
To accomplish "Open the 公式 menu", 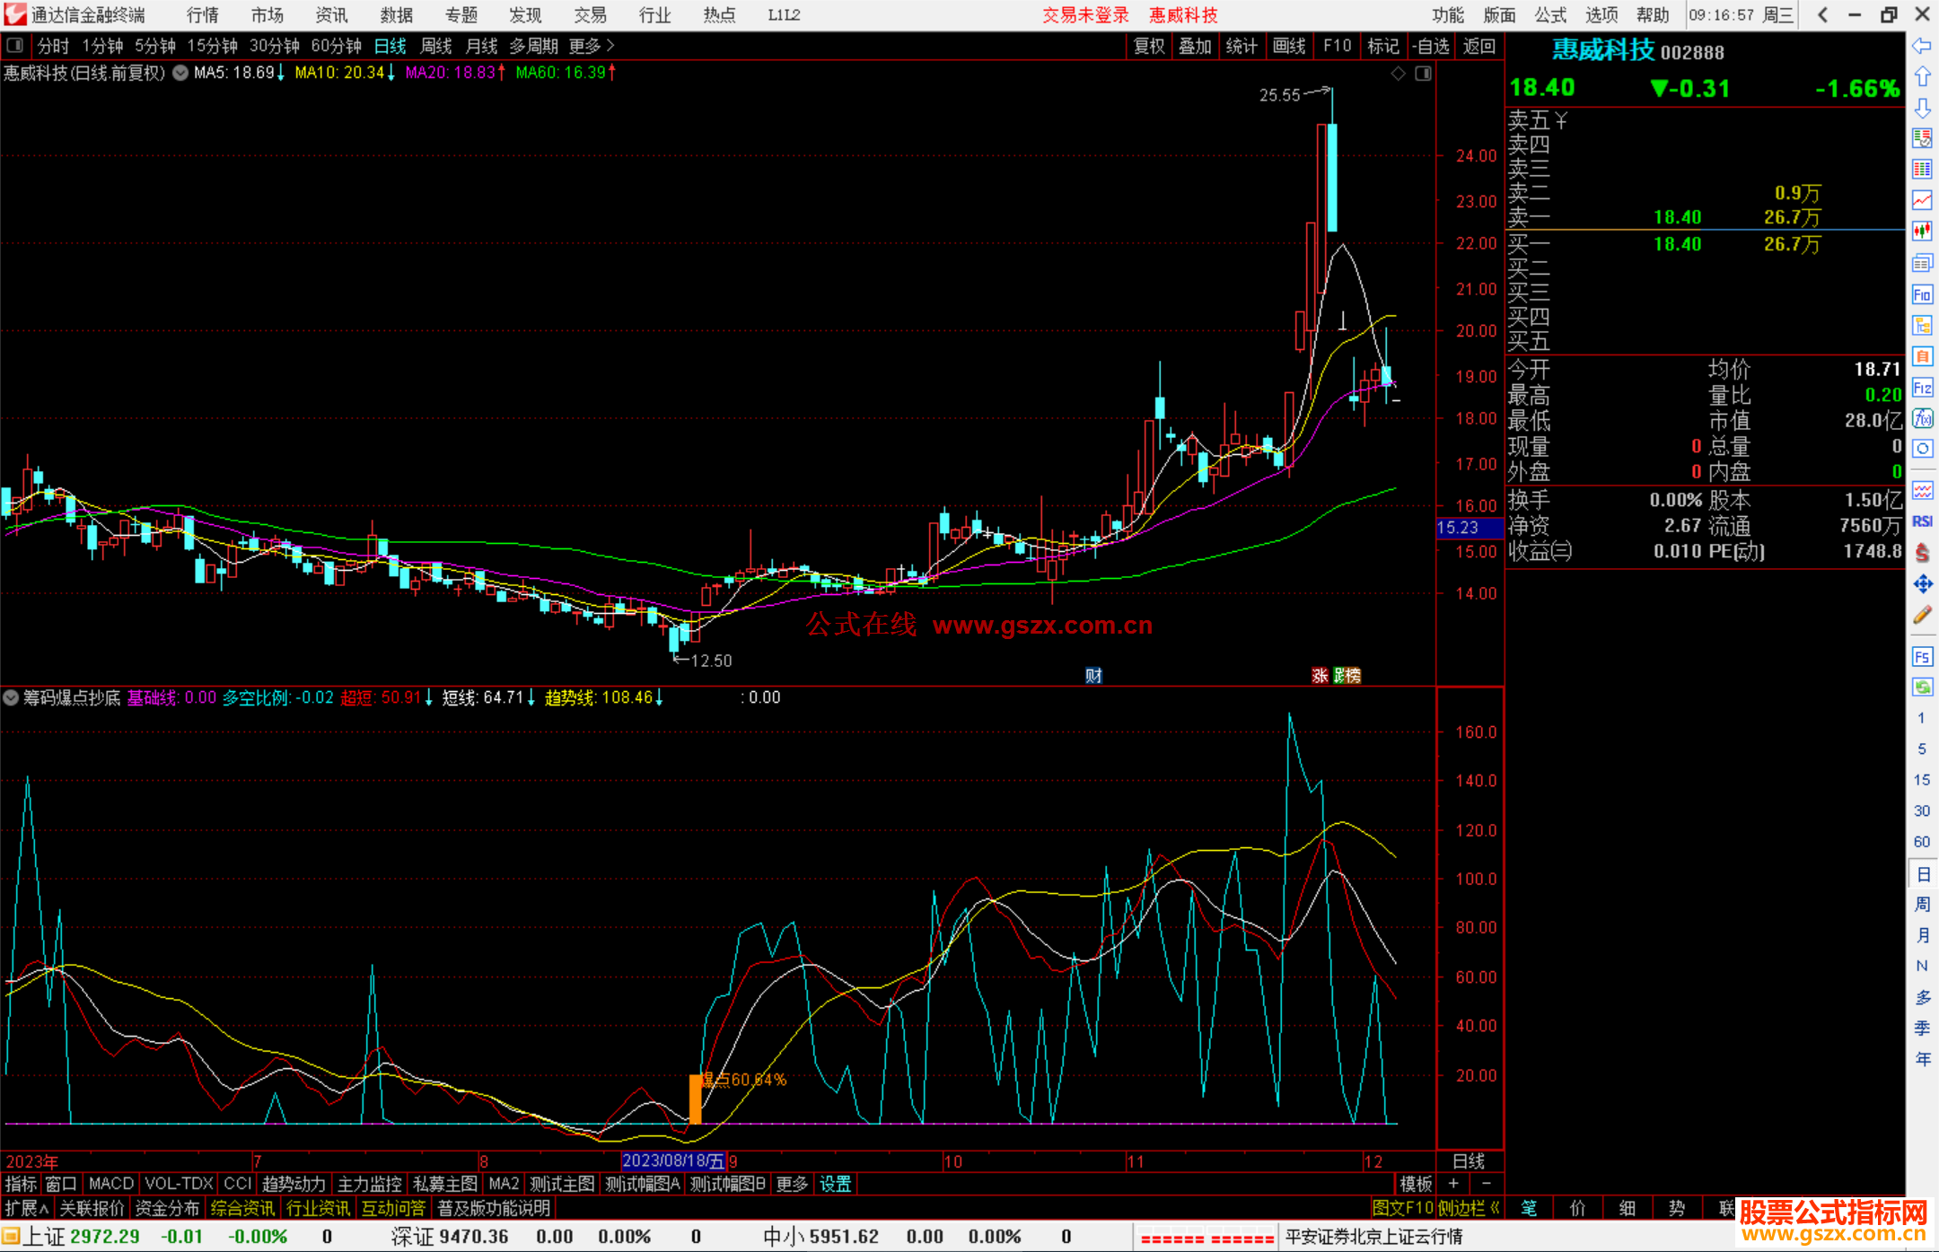I will click(1550, 15).
